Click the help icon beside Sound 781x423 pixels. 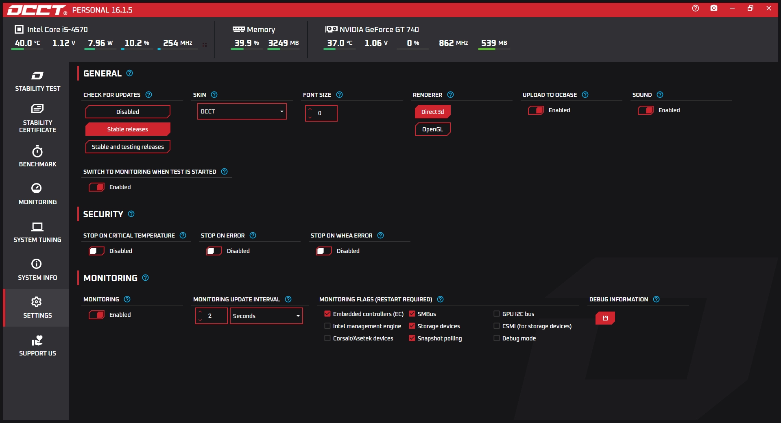point(660,95)
